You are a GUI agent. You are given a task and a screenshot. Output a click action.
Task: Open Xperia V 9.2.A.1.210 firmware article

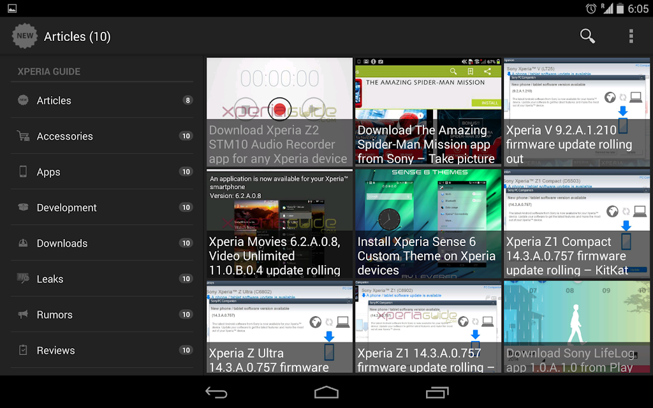[576, 112]
